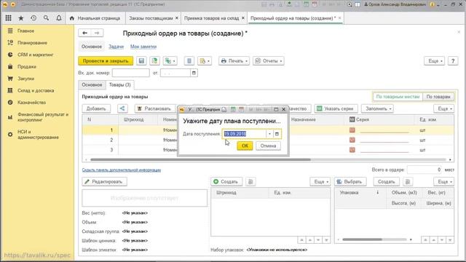Click the share/split icon next to Добавить

click(122, 108)
